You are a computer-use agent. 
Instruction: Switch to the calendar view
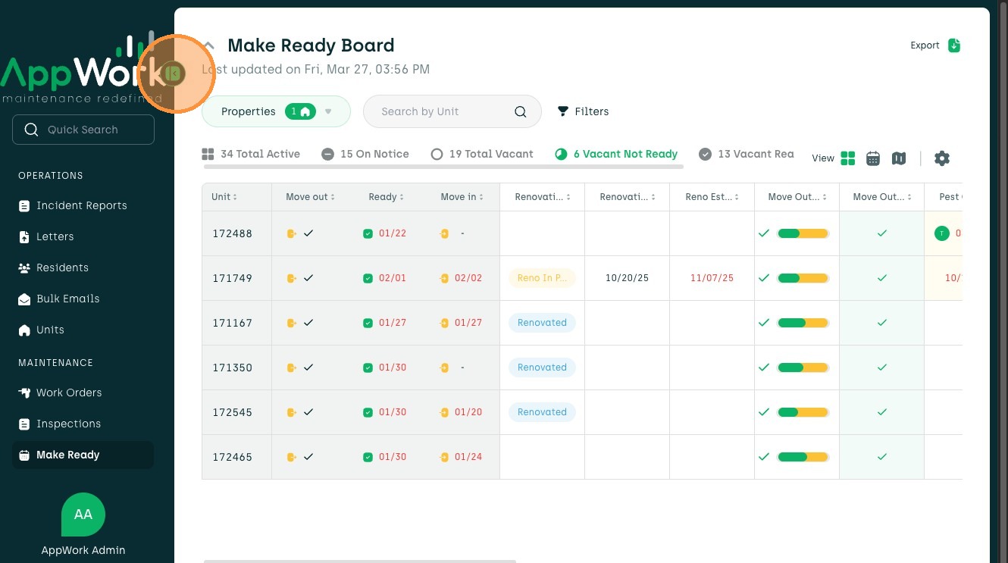873,158
